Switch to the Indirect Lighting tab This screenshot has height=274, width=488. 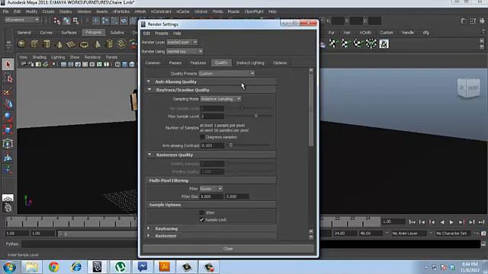[x=250, y=62]
